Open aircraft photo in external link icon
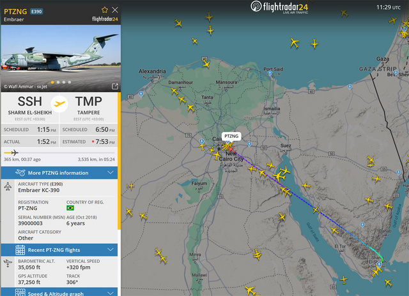 tap(115, 86)
